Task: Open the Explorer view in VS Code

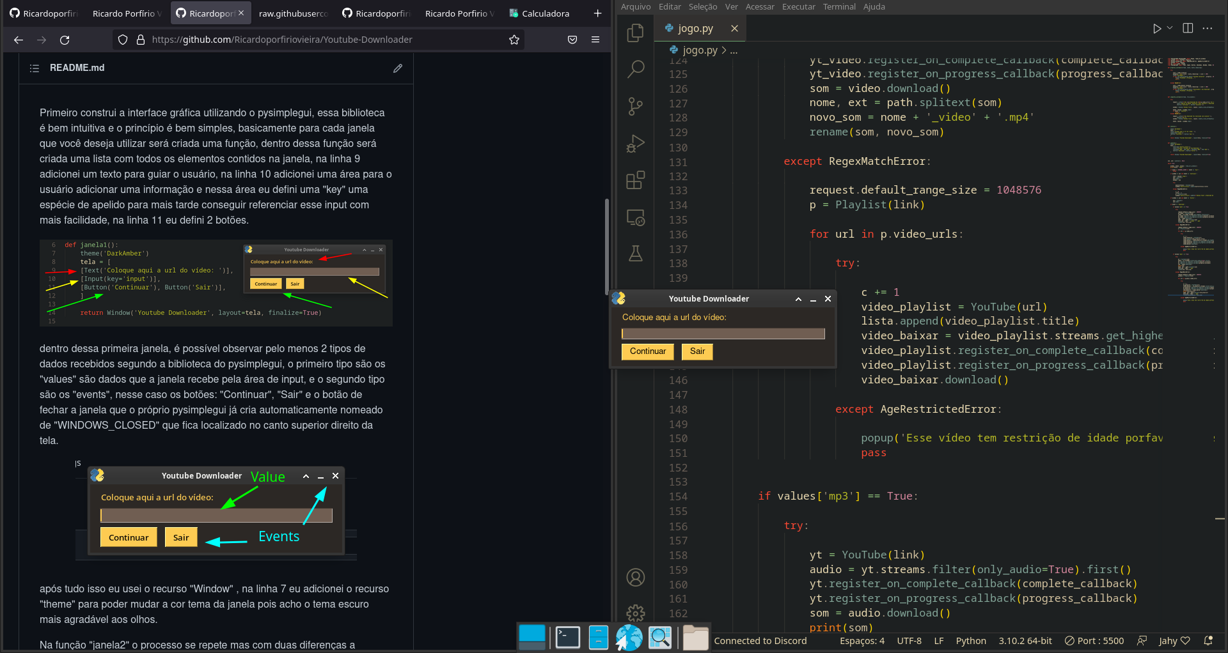Action: coord(635,32)
